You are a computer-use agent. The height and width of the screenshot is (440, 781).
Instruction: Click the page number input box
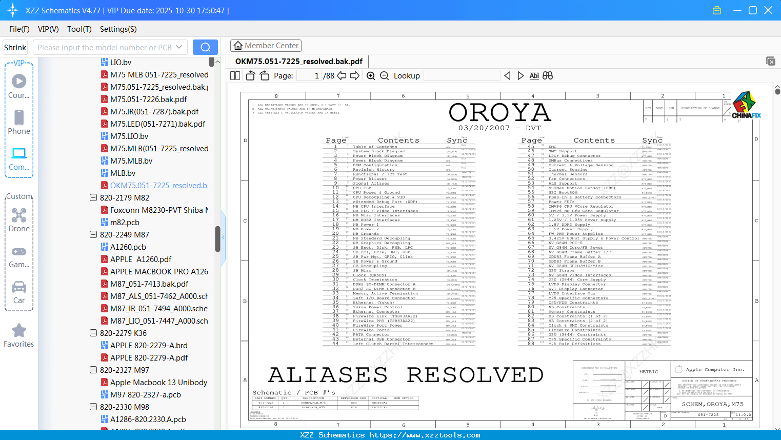click(x=309, y=76)
